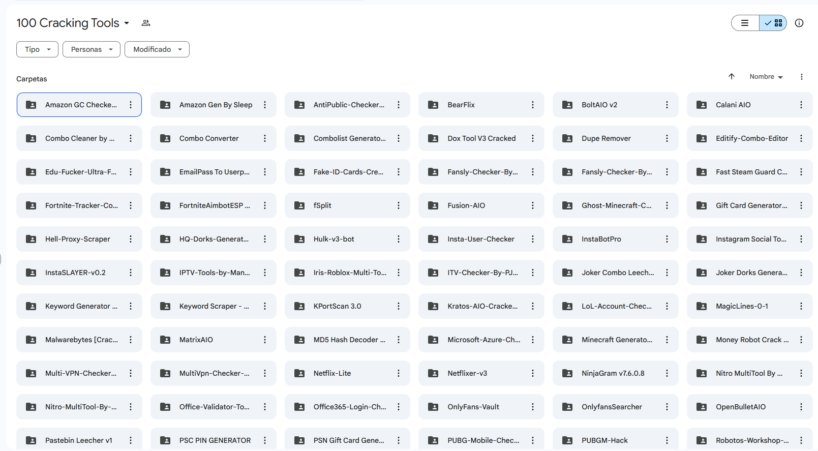
Task: Click the folder icon of BoltAIO v2
Action: coord(567,105)
